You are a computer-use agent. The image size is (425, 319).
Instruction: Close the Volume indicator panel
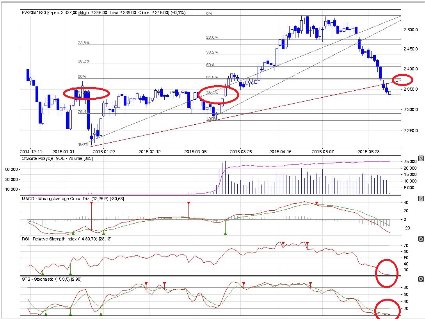[421, 158]
